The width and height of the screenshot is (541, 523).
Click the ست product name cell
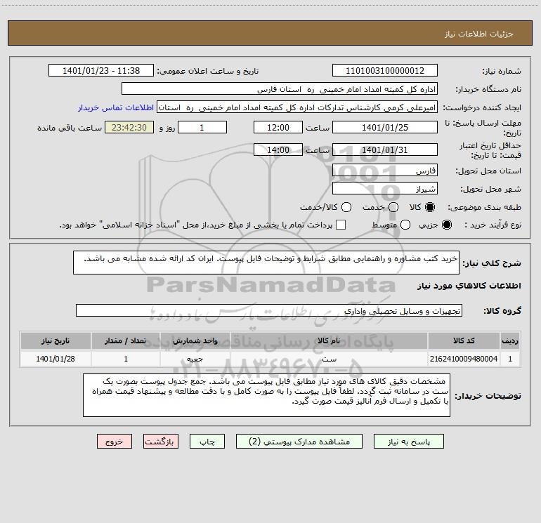pos(329,359)
